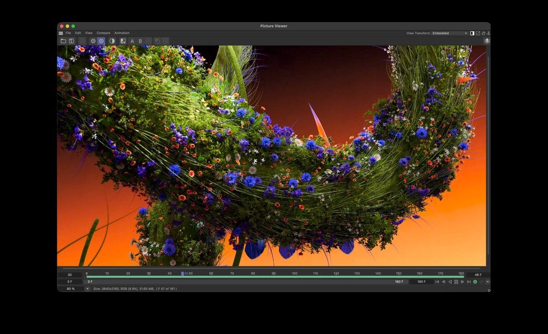Set image as B for comparison
548x334 pixels.
point(141,41)
